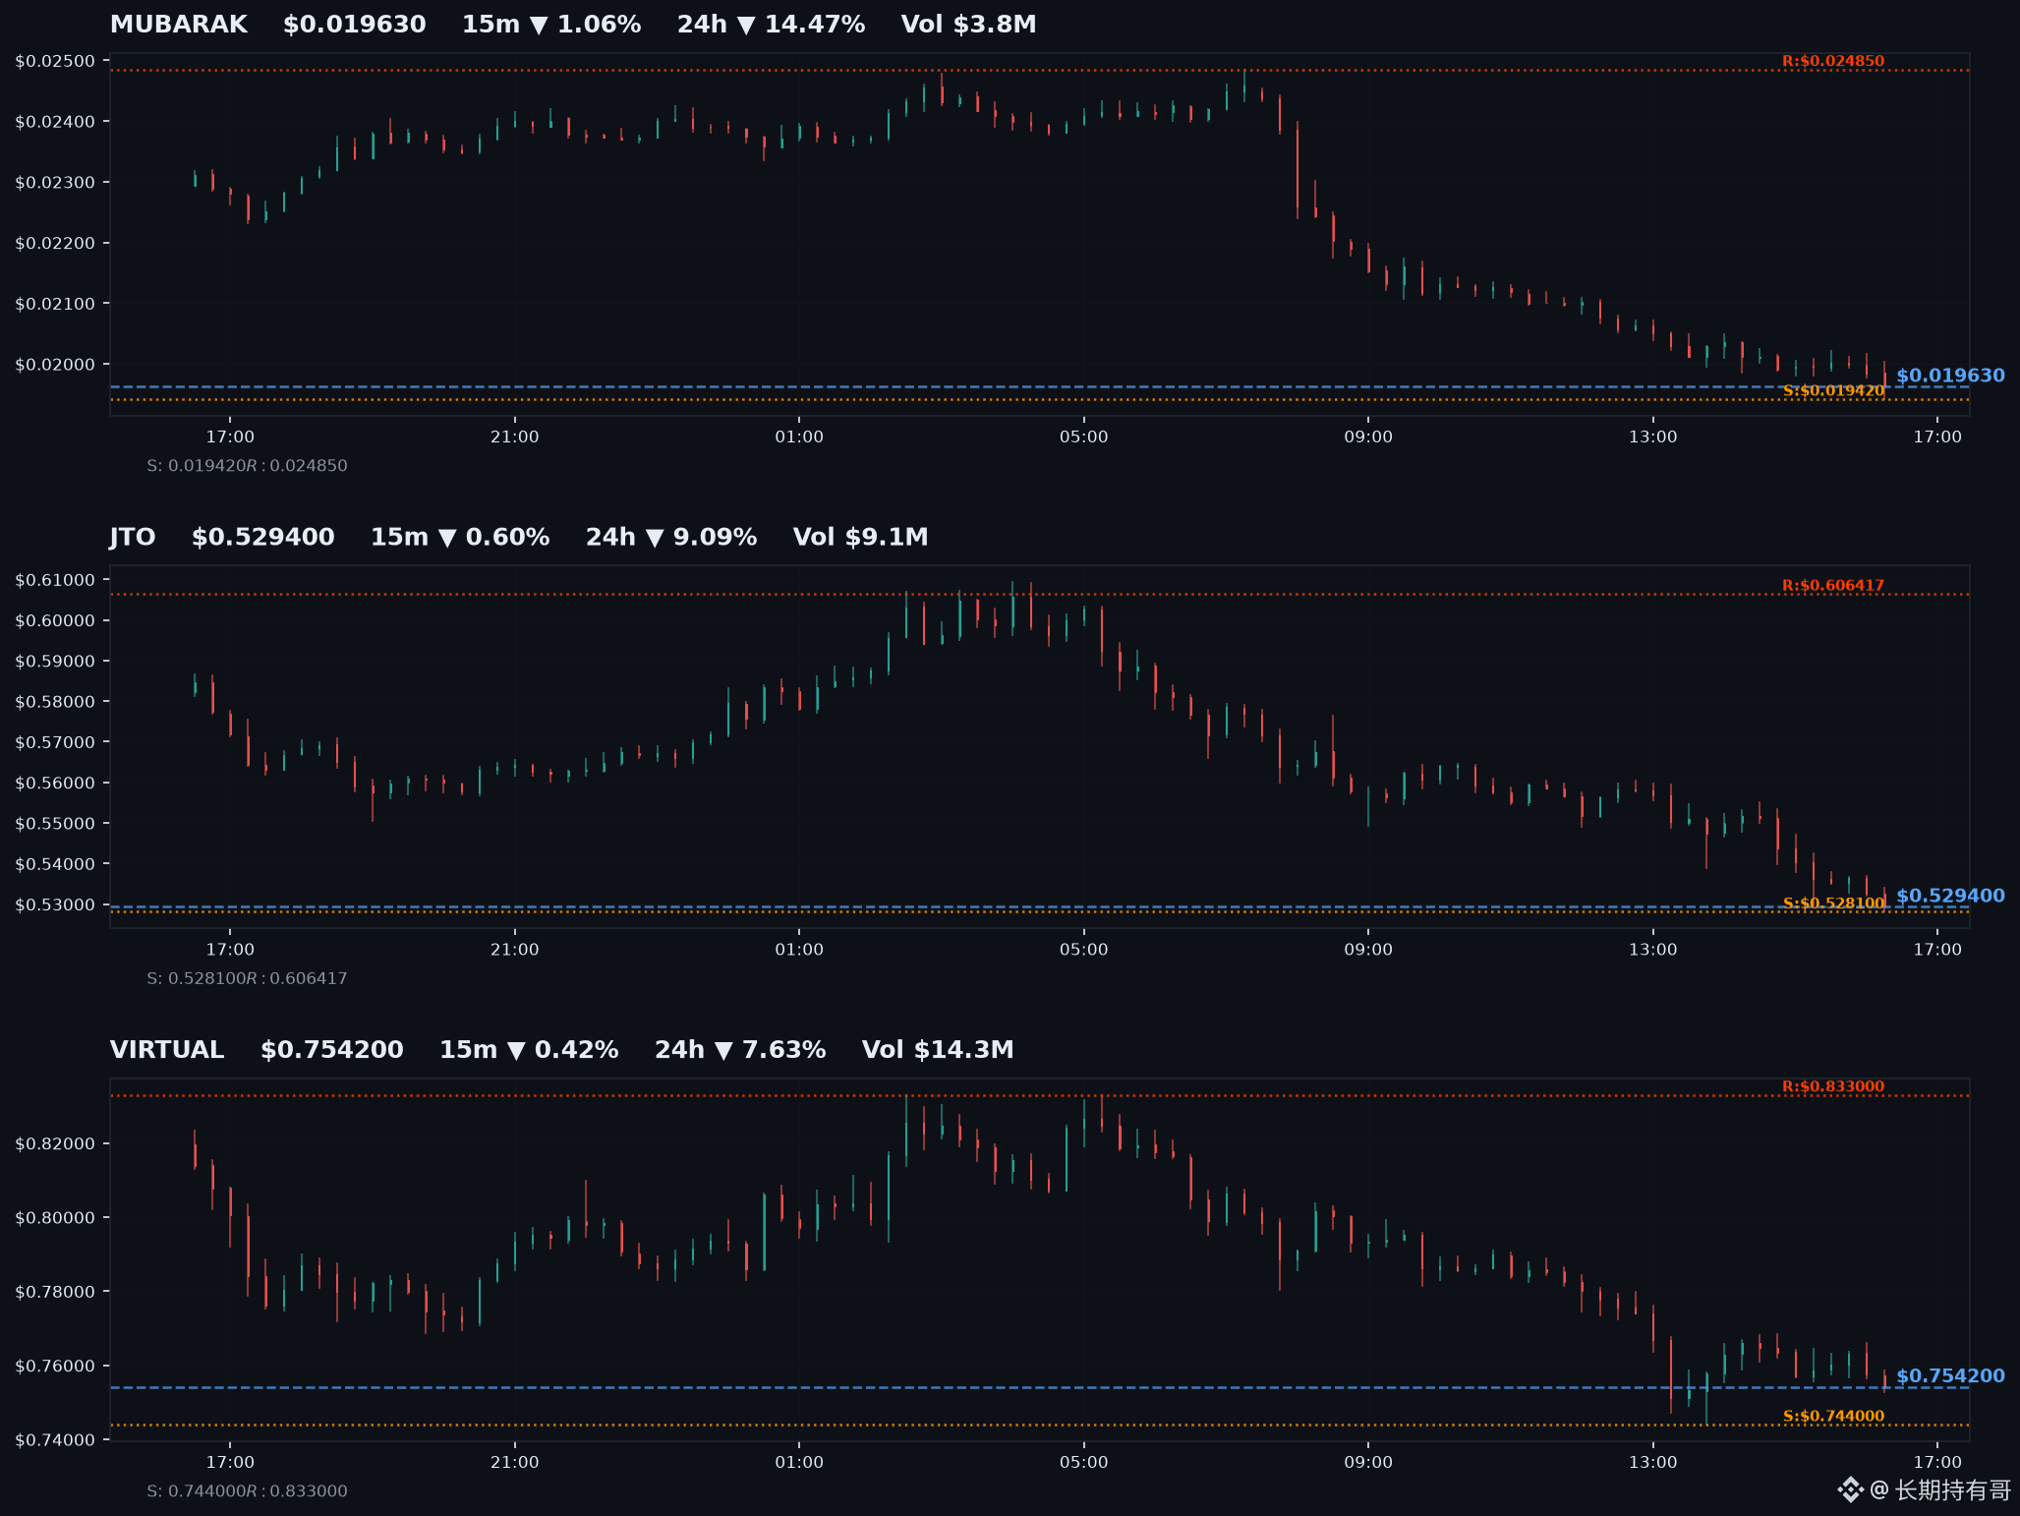Screen dimensions: 2020x1516
Task: Click the 13:00 time label under VIRTUAL chart
Action: click(1652, 1463)
